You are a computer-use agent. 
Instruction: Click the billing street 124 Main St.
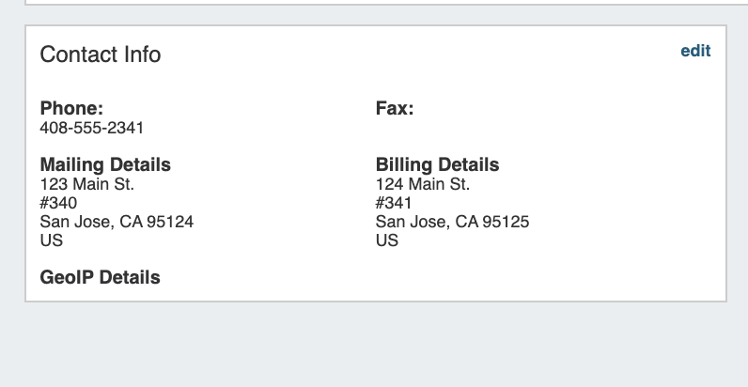coord(423,184)
